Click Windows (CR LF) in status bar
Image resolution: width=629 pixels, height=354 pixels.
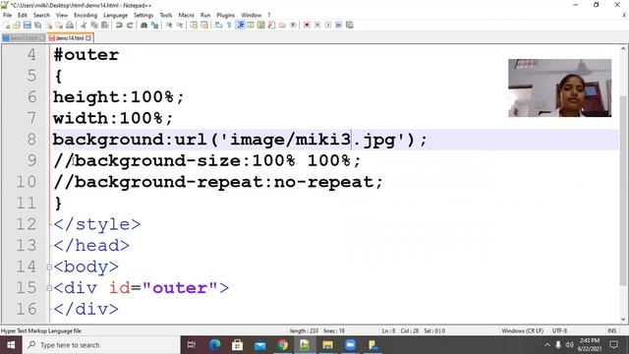[x=522, y=331]
